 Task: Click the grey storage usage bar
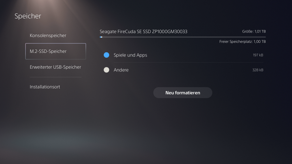[182, 37]
